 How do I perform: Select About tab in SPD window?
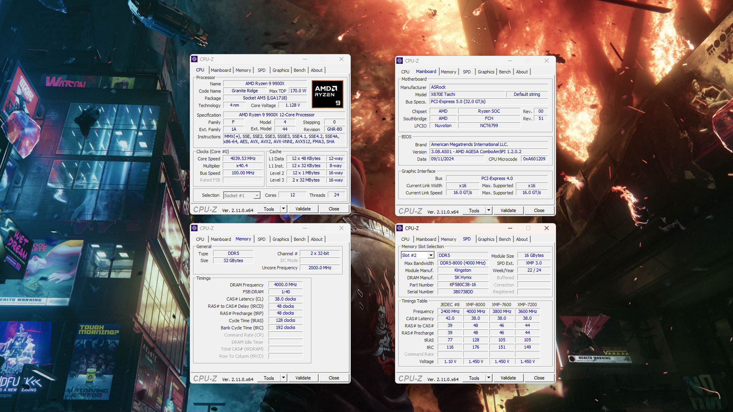522,239
